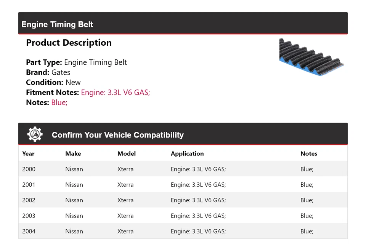Click the Brand: Gates line
Image resolution: width=366 pixels, height=251 pixels.
coord(48,72)
